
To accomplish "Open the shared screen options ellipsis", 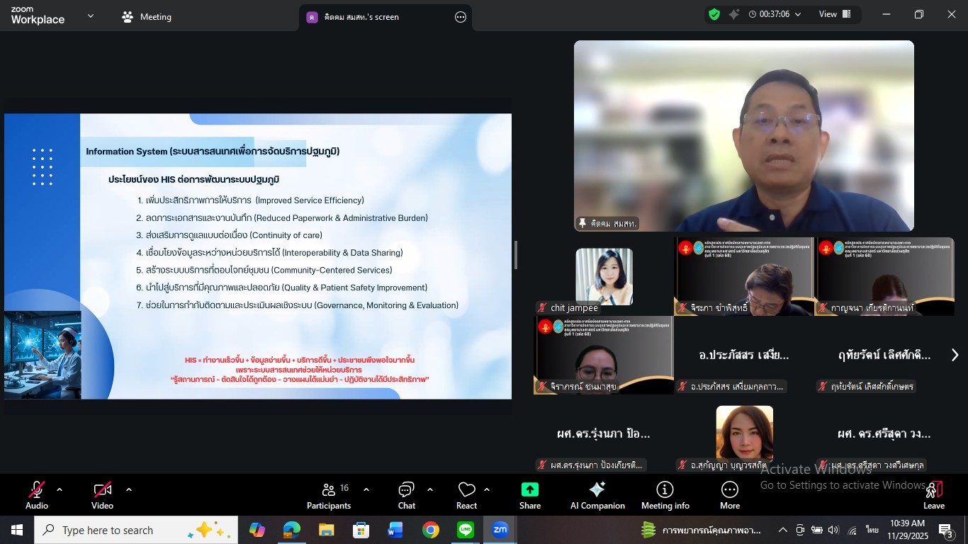I will coord(461,17).
